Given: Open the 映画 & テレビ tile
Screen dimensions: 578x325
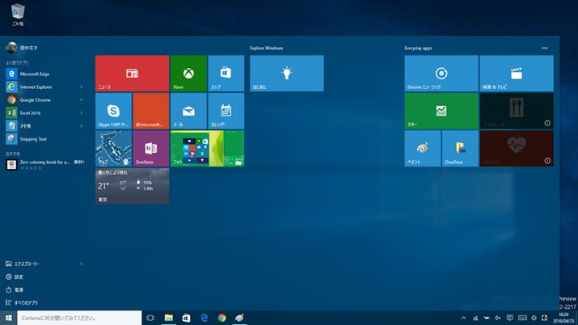Looking at the screenshot, I should pos(516,74).
